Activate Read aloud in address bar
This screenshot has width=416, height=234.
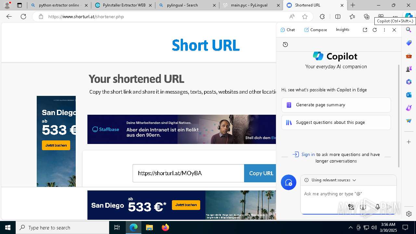coord(292,17)
